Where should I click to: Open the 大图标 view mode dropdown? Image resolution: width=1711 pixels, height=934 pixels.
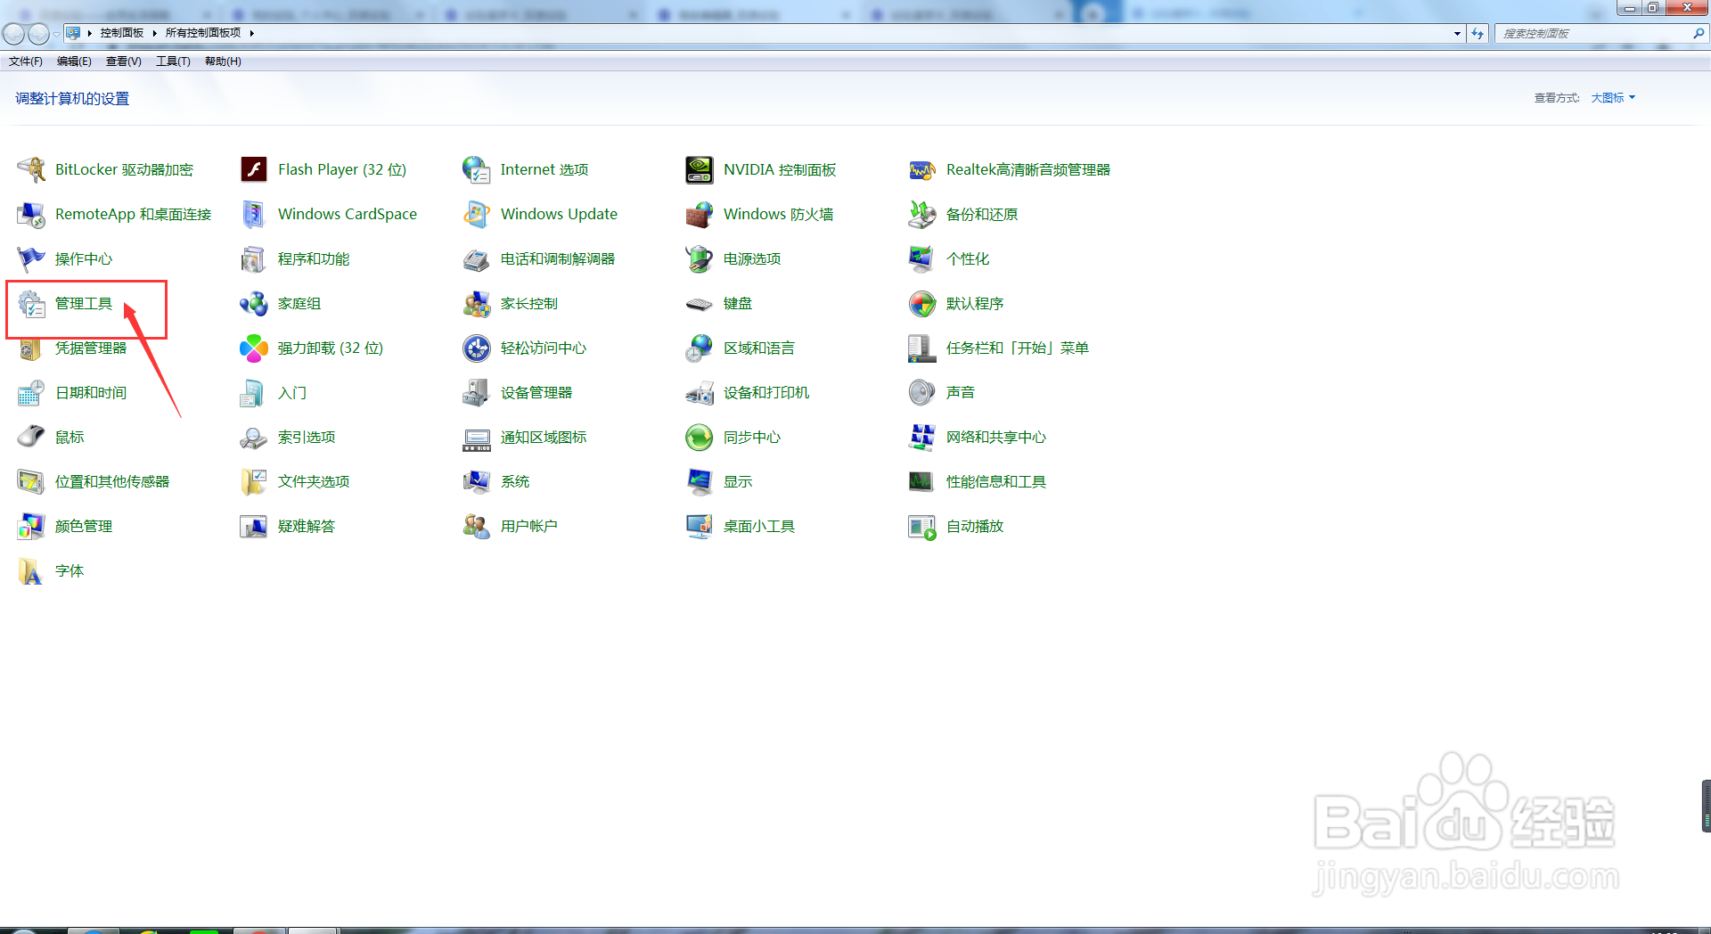[1613, 98]
